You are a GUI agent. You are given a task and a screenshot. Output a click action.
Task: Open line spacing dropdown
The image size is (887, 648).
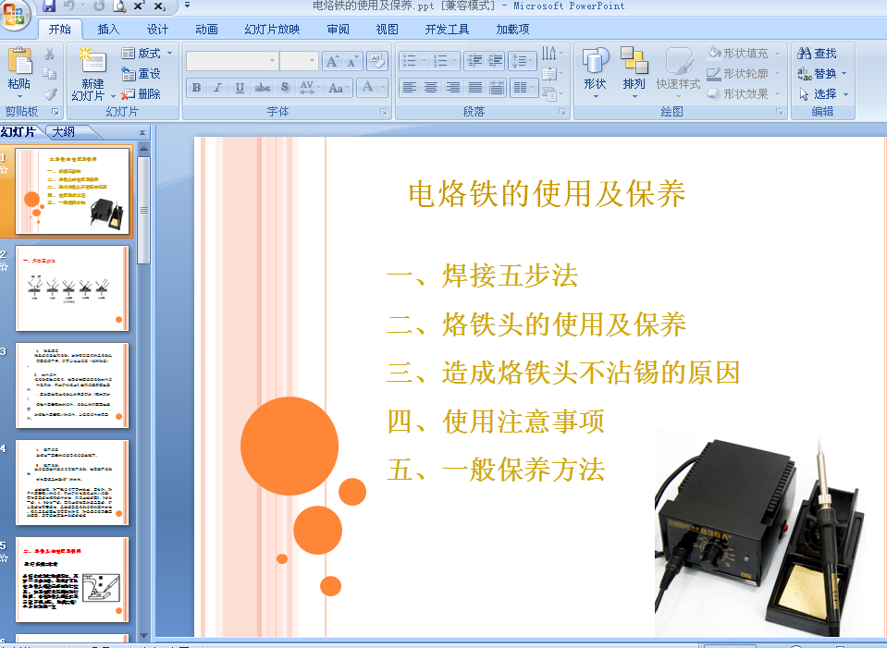523,61
